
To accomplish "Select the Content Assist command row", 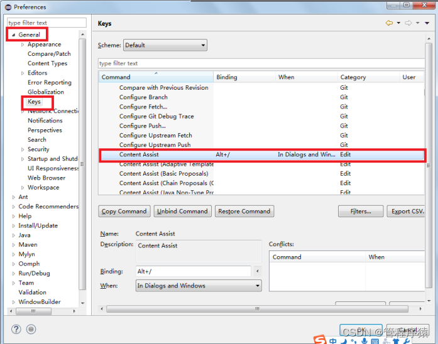I will click(262, 154).
